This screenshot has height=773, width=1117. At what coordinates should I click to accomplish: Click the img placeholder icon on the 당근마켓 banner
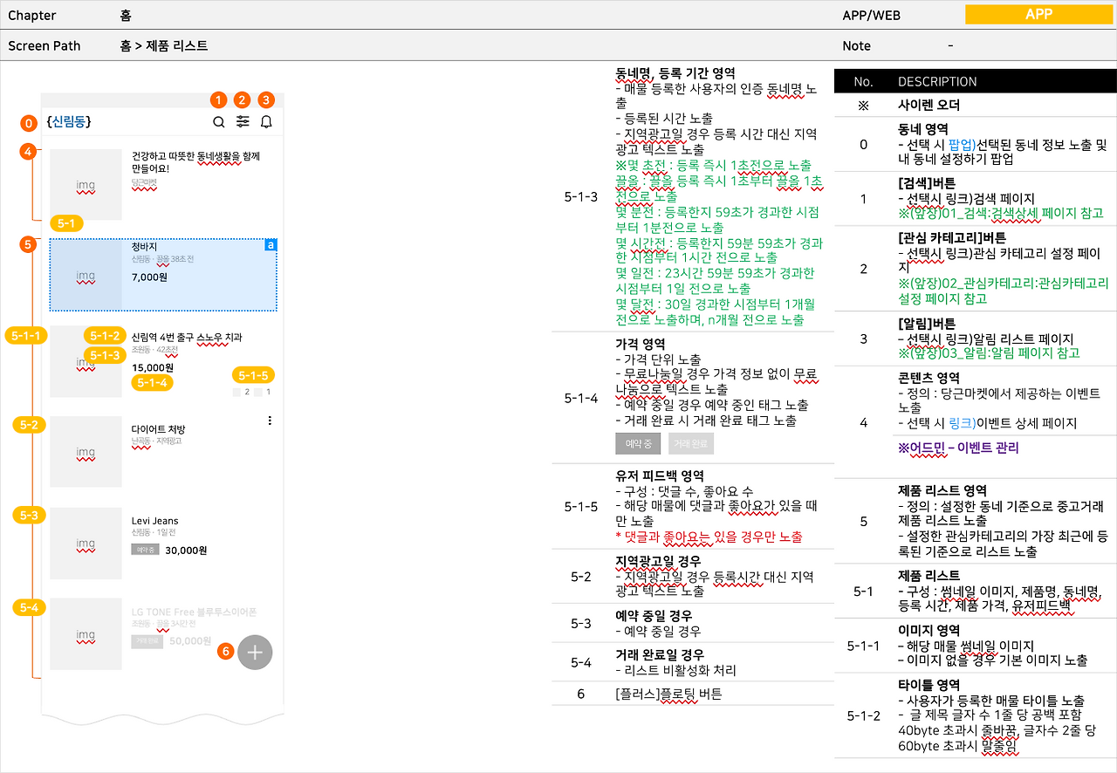coord(86,185)
